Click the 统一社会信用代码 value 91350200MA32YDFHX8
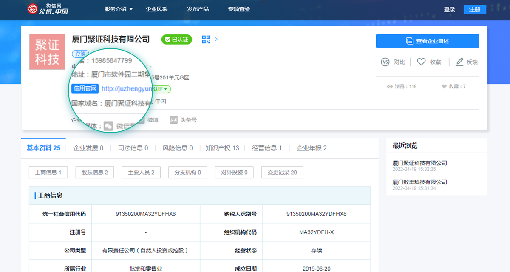The height and width of the screenshot is (272, 510). click(146, 214)
